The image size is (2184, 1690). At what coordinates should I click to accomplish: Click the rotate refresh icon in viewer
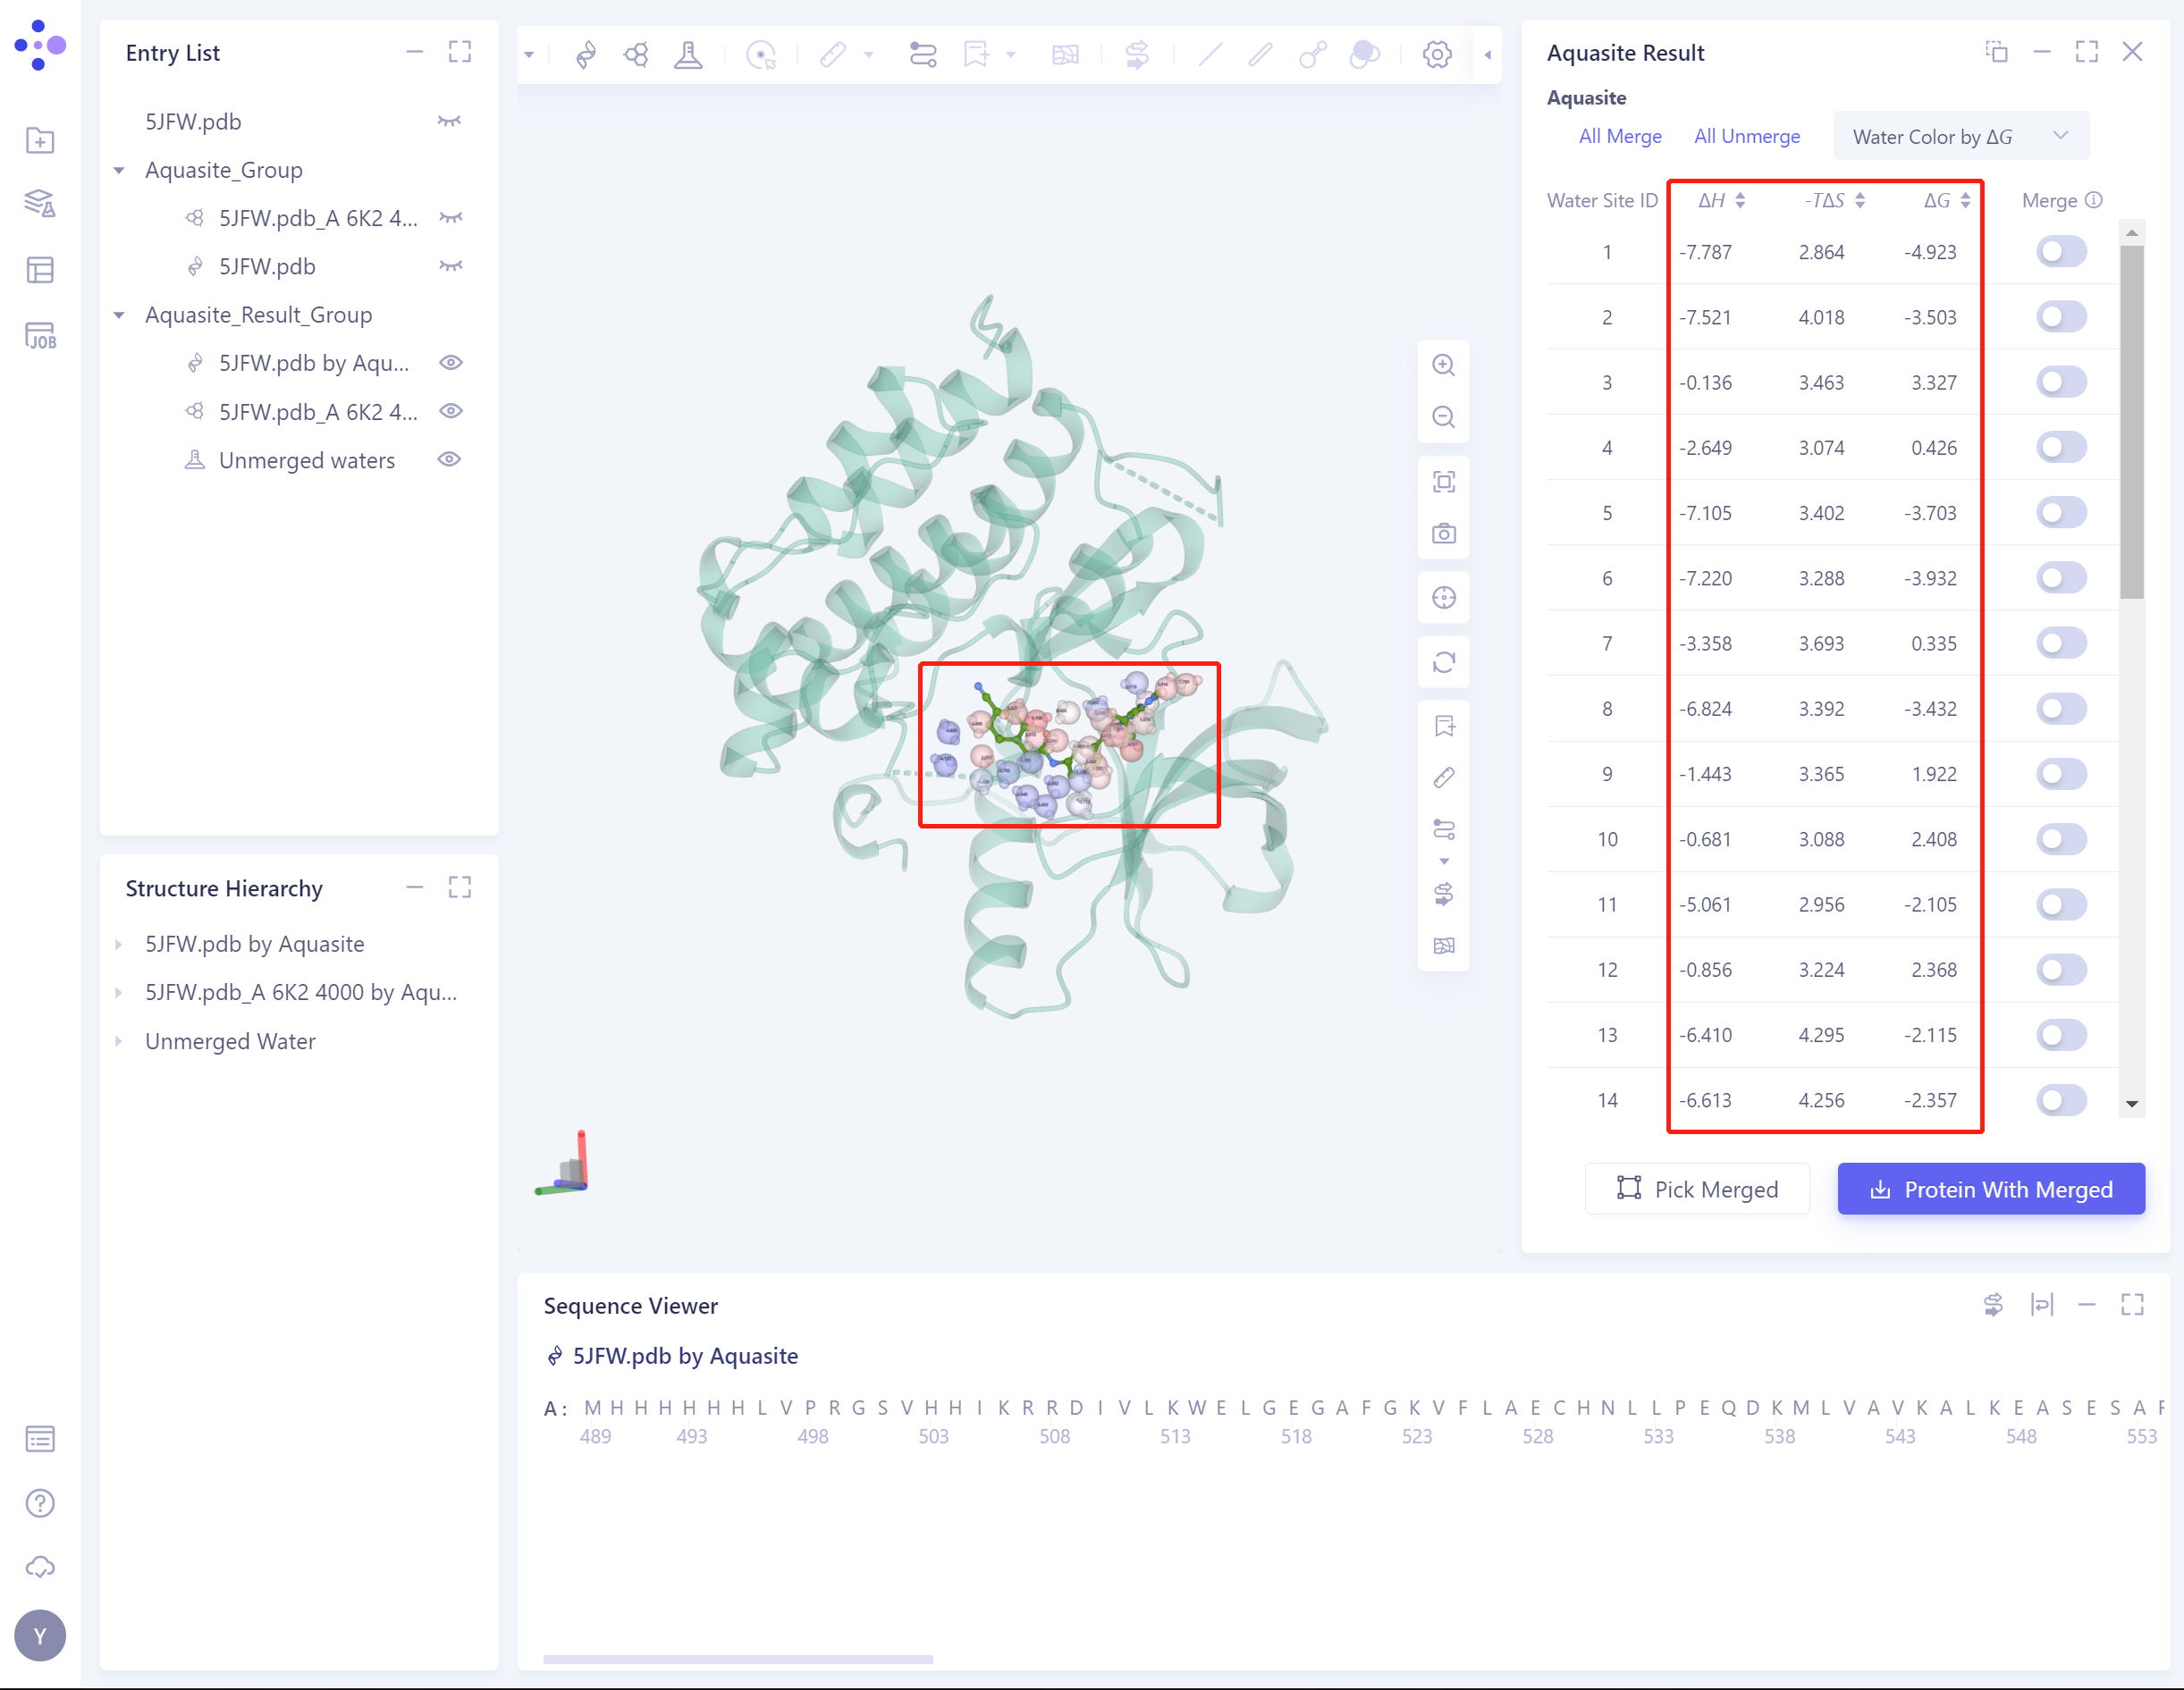click(x=1443, y=662)
